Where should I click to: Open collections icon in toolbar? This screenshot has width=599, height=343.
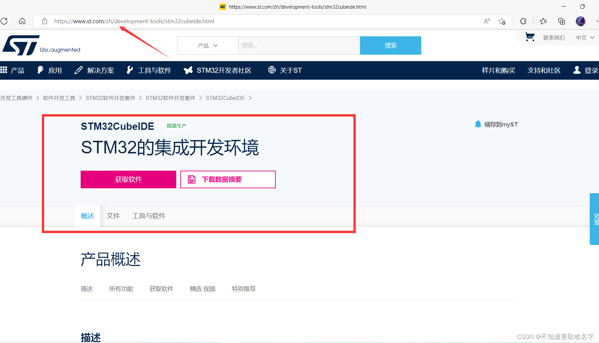click(562, 21)
